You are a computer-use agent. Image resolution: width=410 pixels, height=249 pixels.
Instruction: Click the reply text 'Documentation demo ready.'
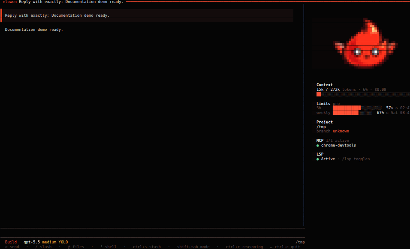coord(34,30)
